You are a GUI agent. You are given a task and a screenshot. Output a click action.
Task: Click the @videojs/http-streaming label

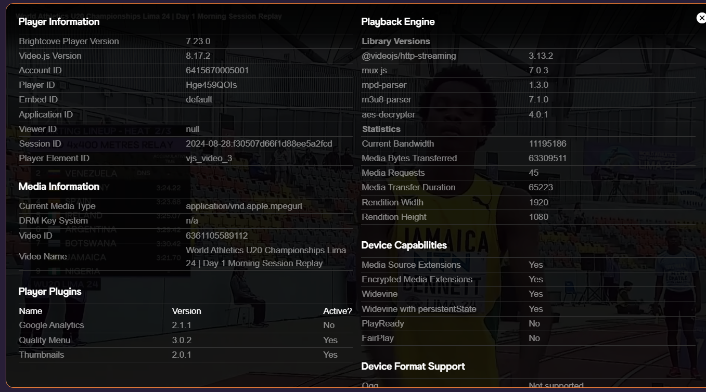coord(409,56)
